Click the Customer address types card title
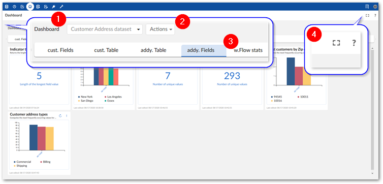This screenshot has width=383, height=184. click(29, 114)
